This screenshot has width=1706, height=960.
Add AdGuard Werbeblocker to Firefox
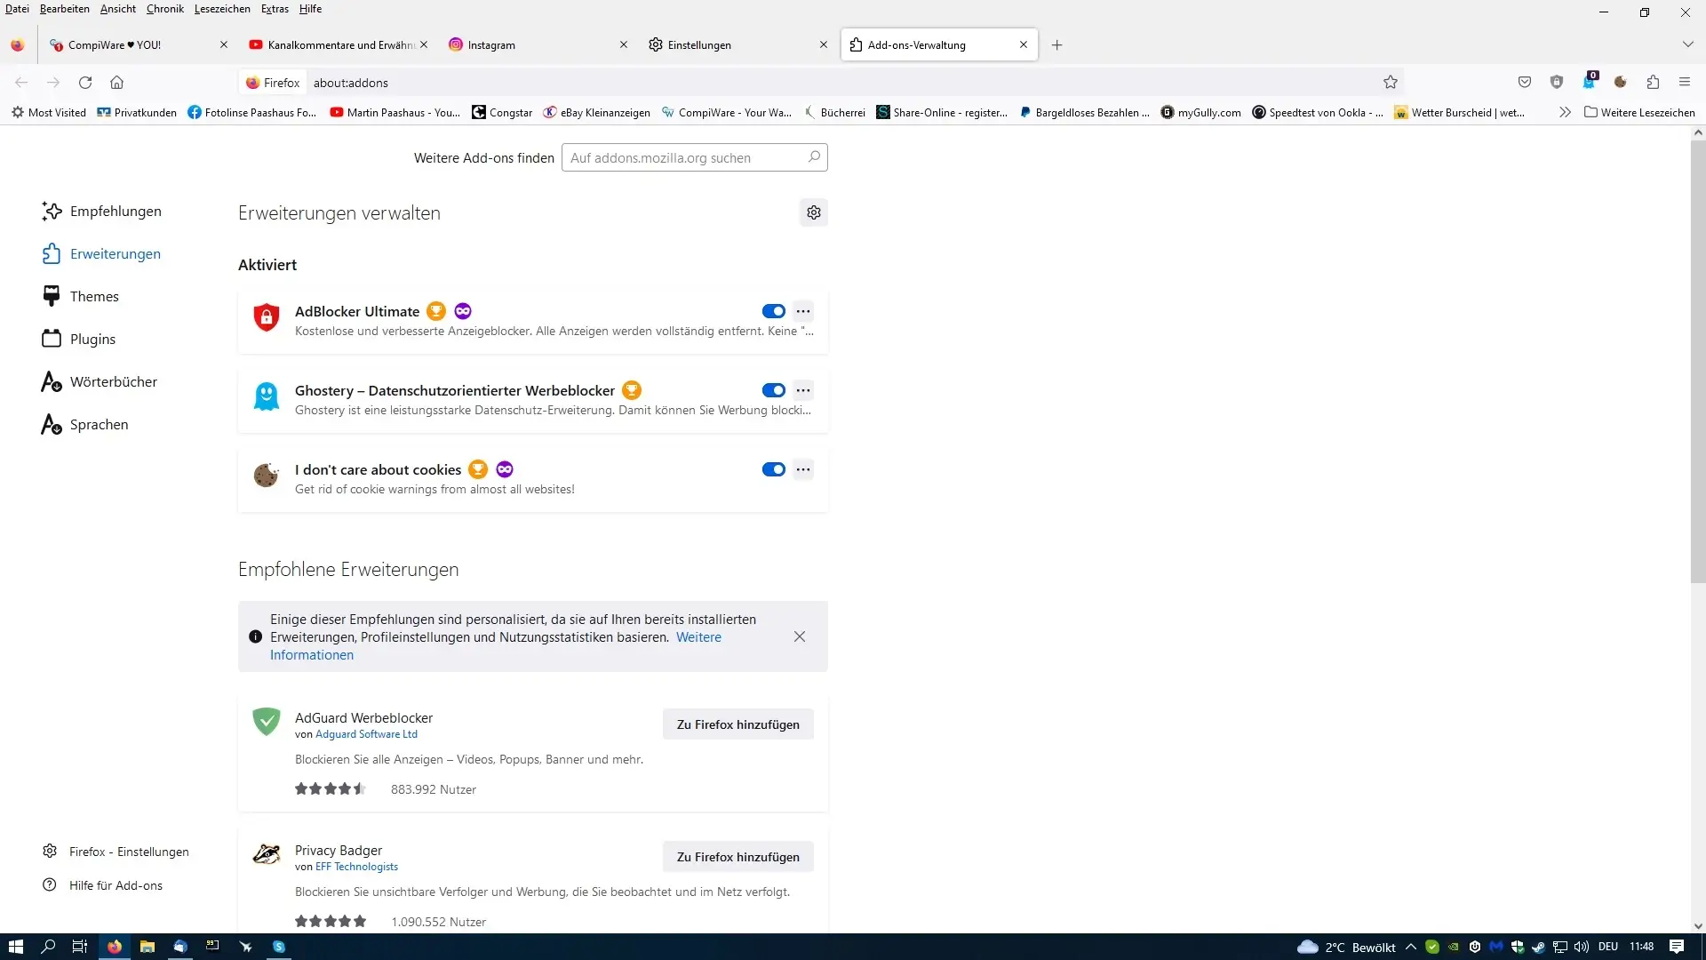click(738, 724)
